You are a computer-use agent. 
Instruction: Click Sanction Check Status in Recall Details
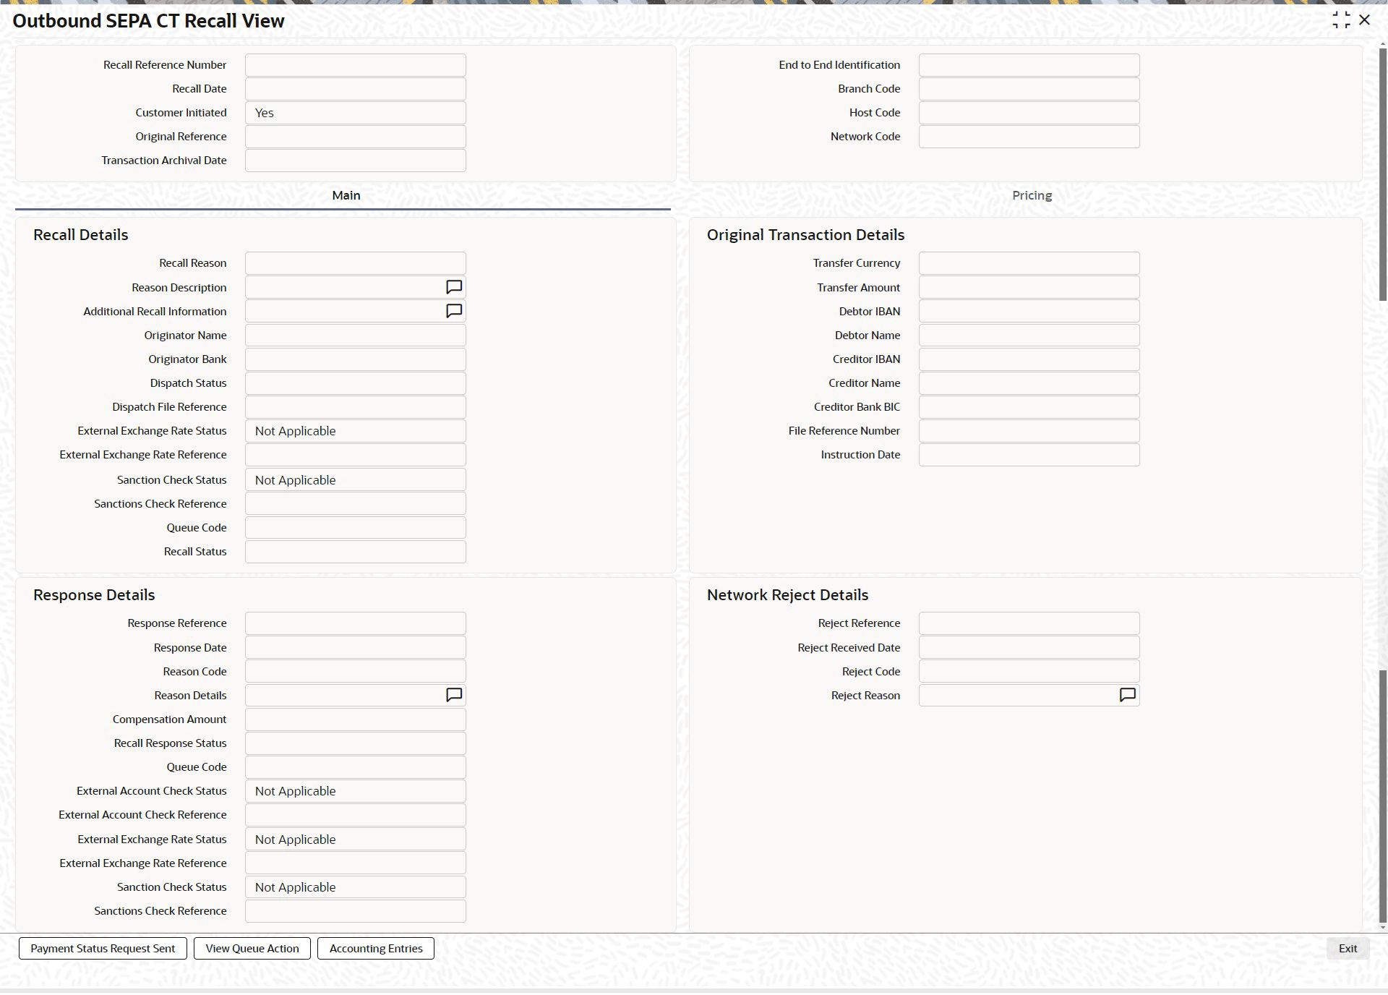(x=355, y=480)
